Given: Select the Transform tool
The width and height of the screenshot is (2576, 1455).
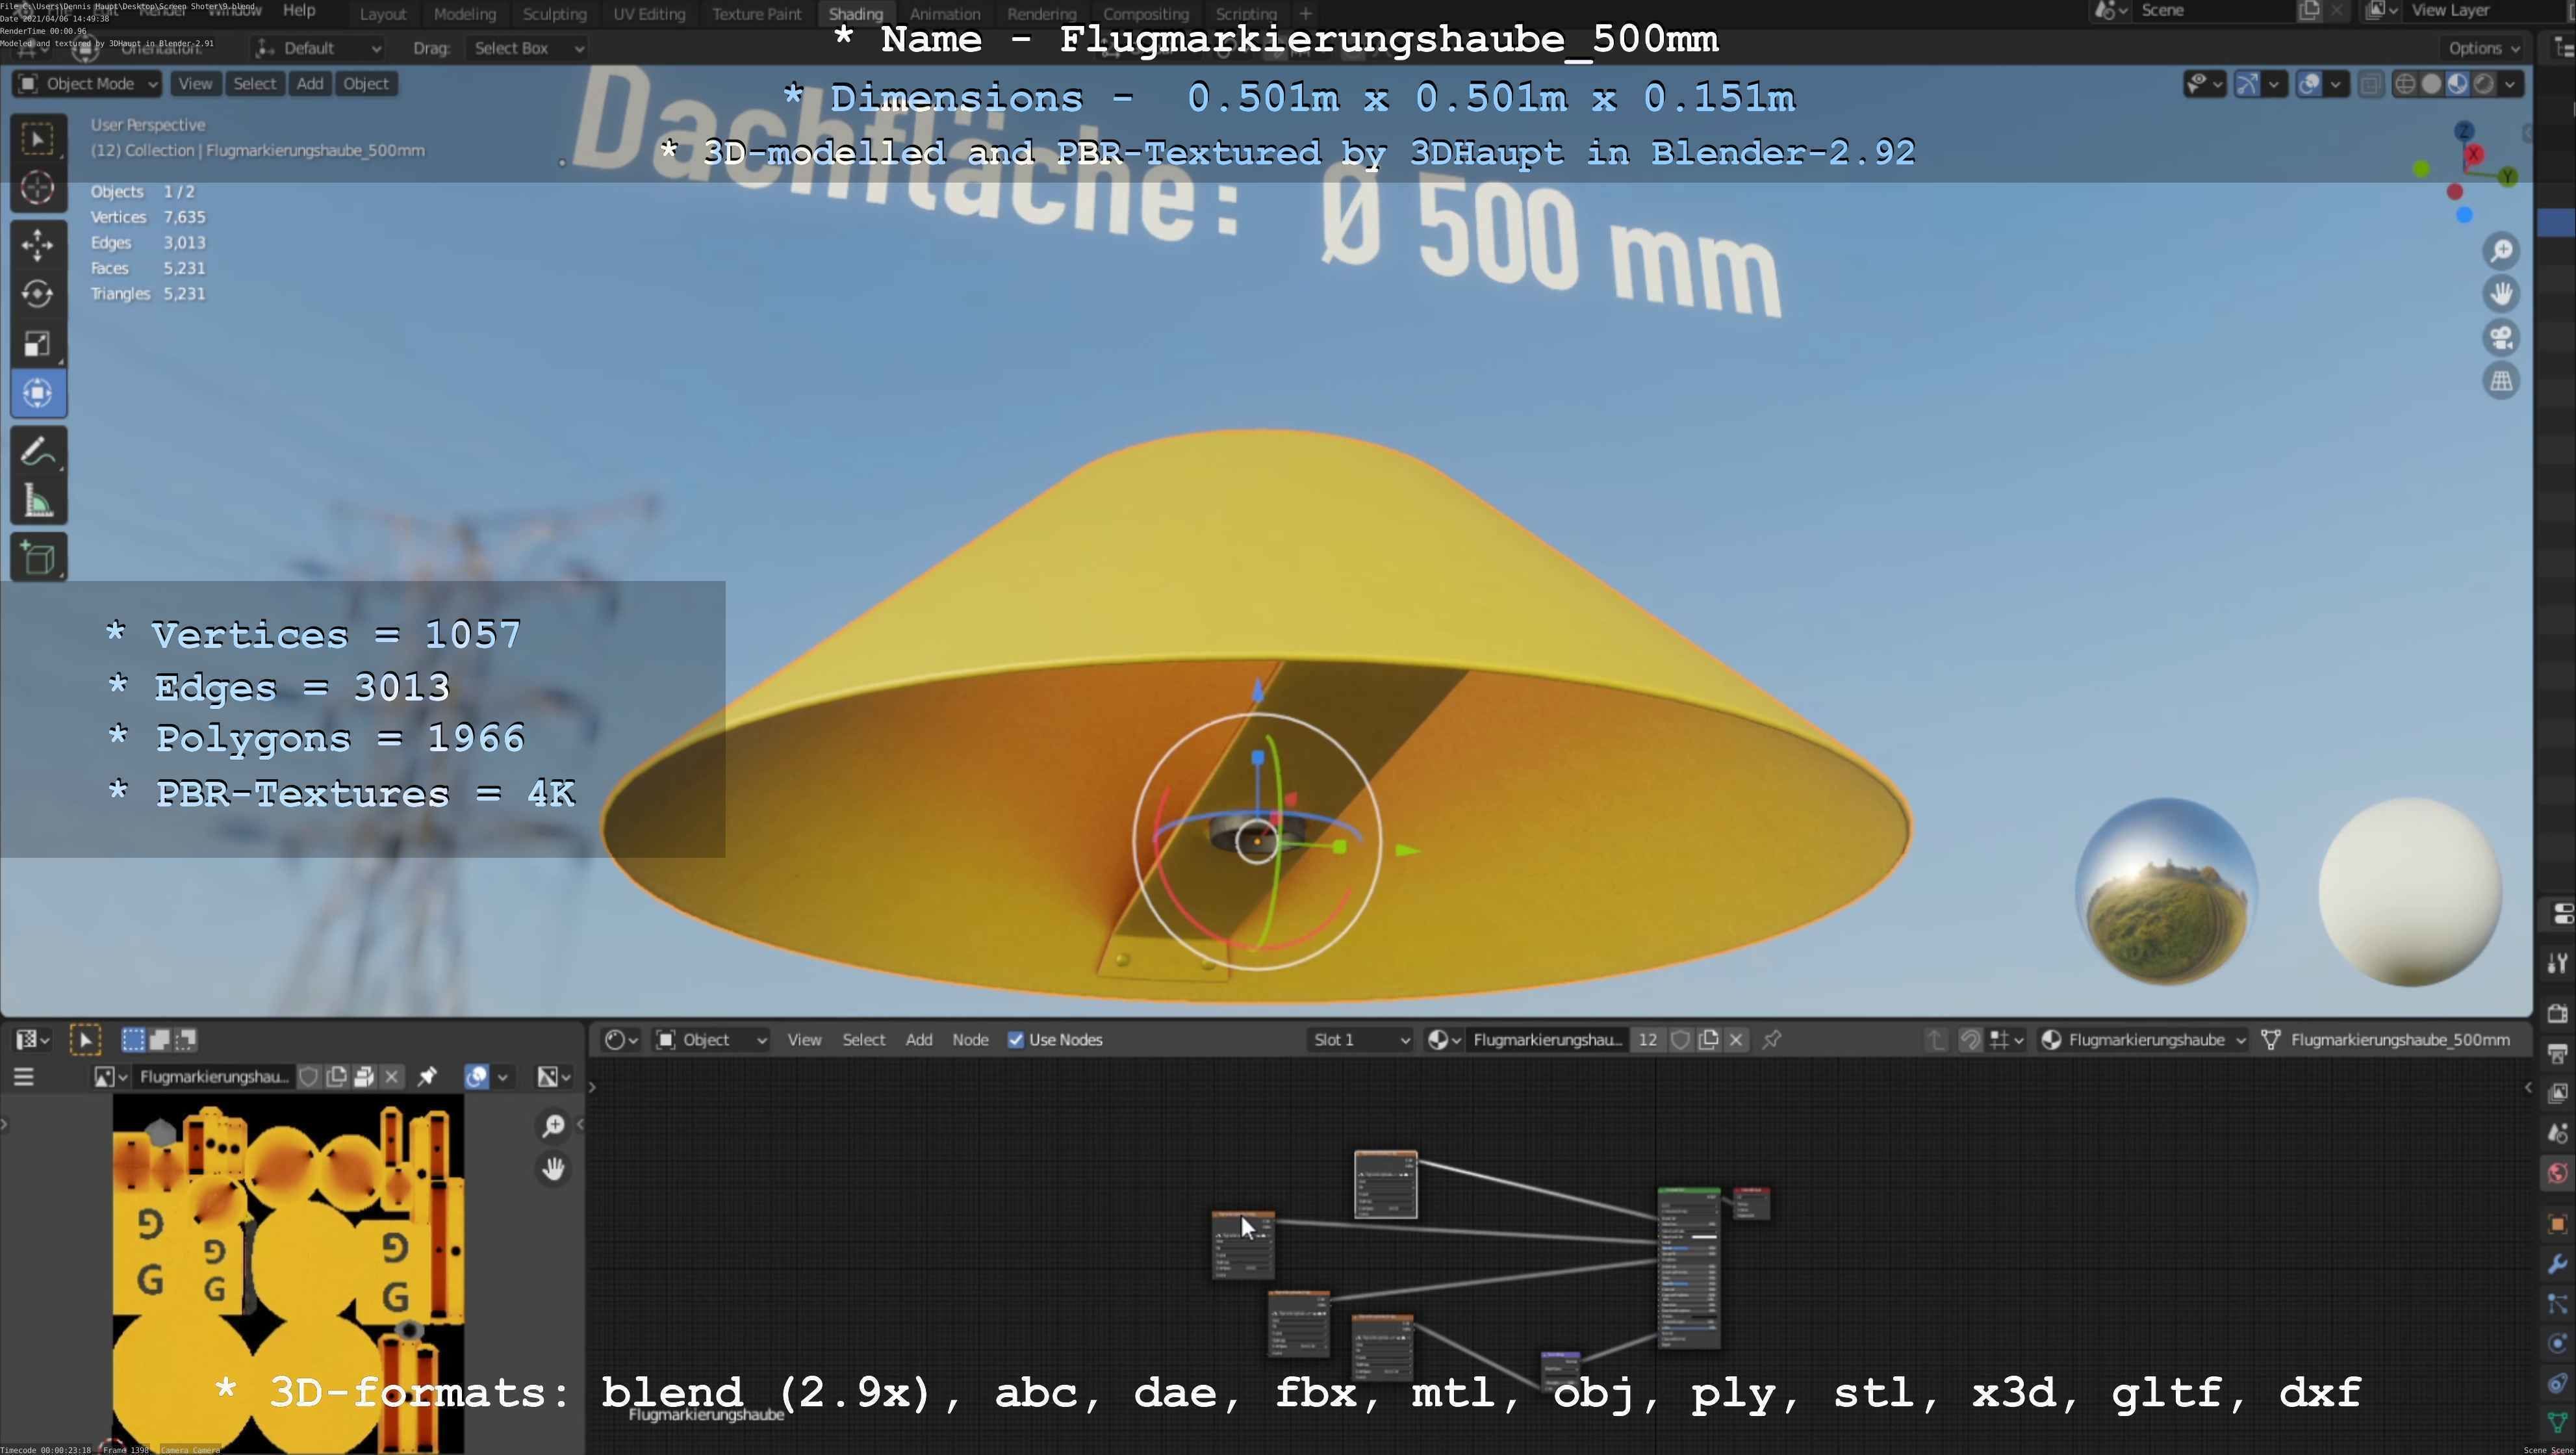Looking at the screenshot, I should 38,393.
